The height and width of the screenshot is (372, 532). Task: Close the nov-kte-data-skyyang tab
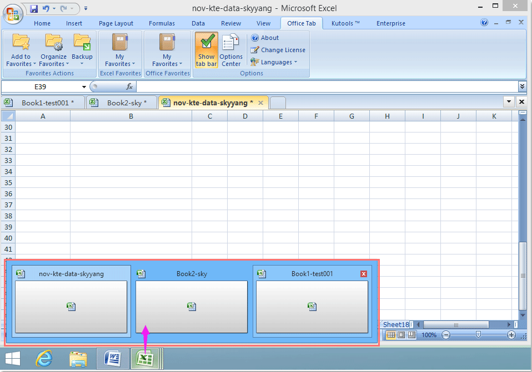tap(260, 103)
